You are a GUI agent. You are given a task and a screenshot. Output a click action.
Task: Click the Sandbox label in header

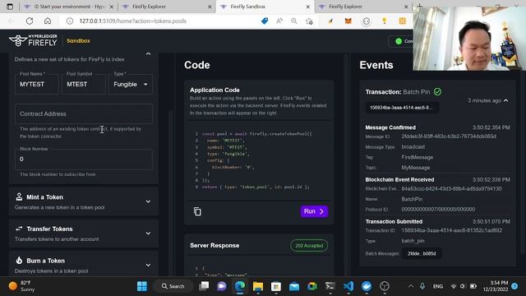pos(78,40)
